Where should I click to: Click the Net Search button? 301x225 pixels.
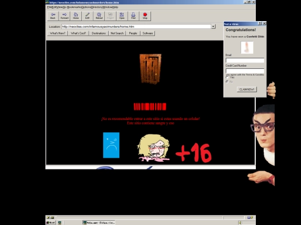point(117,33)
